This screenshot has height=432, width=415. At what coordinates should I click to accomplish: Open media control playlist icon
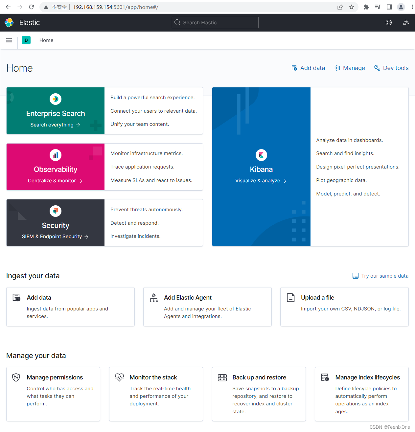[x=378, y=7]
